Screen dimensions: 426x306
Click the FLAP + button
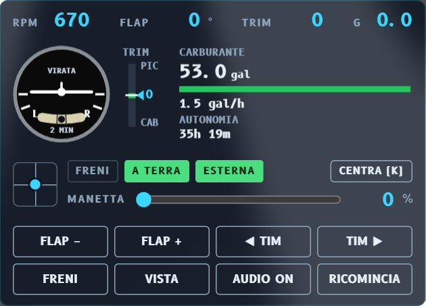point(162,241)
